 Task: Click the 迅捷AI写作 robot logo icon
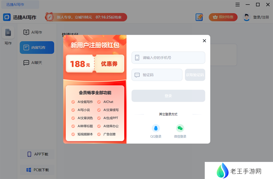coord(7,17)
